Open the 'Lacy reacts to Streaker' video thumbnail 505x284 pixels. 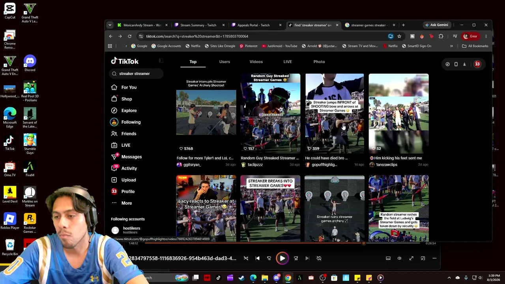coord(206,208)
